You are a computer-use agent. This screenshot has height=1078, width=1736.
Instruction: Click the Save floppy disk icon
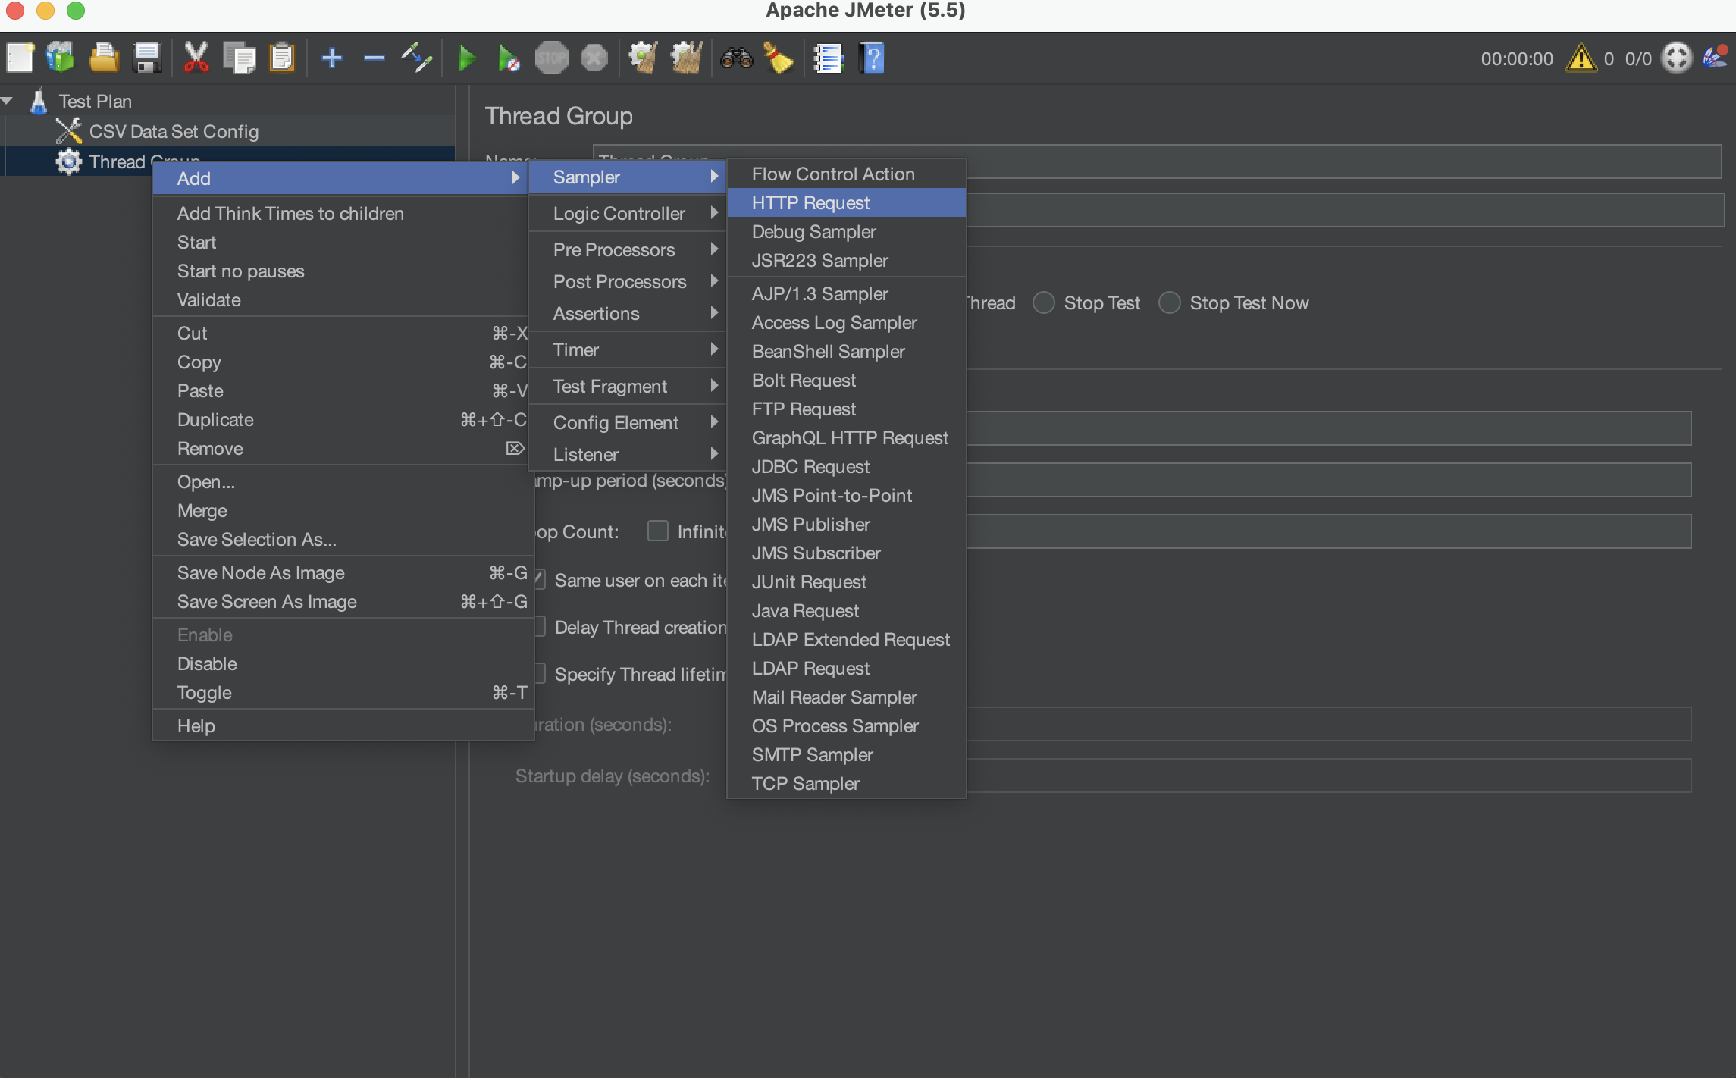pos(146,58)
